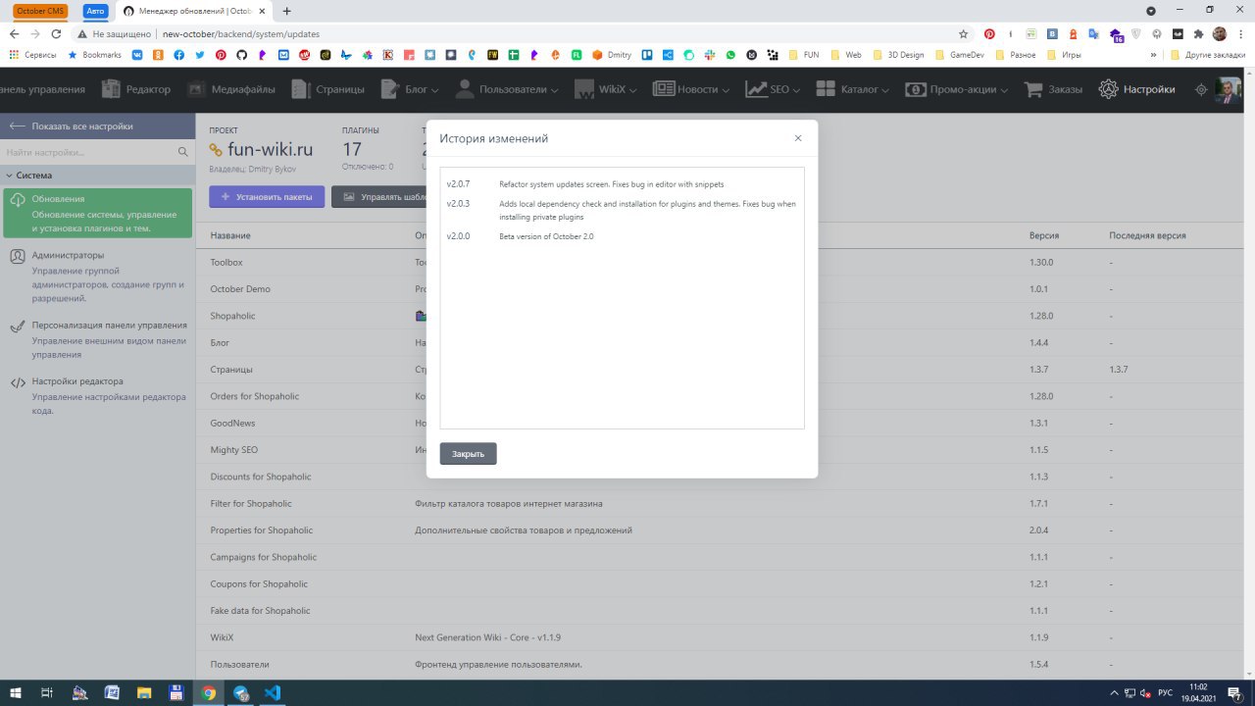
Task: Open a new browser tab
Action: tap(286, 11)
